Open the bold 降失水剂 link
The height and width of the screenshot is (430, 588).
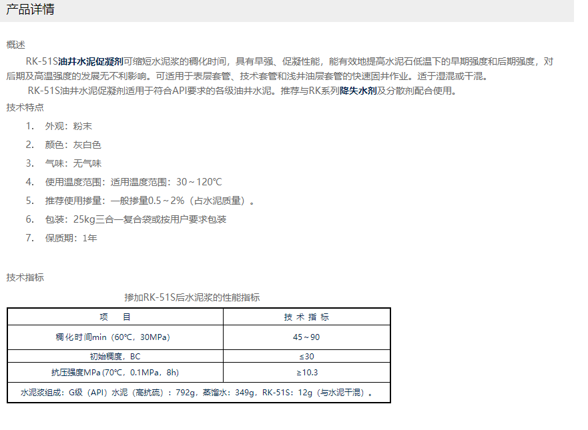358,91
